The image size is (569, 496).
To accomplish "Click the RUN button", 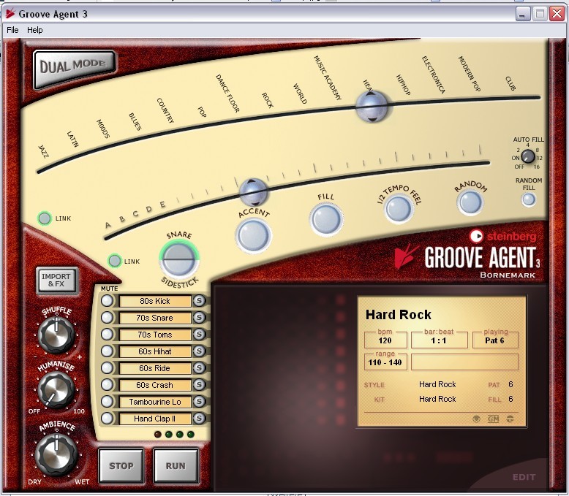I will 176,466.
